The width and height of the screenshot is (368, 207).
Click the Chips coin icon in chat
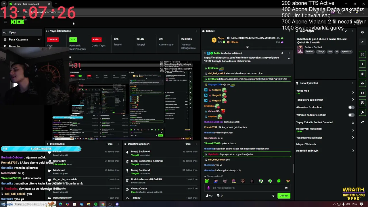[x=214, y=40]
